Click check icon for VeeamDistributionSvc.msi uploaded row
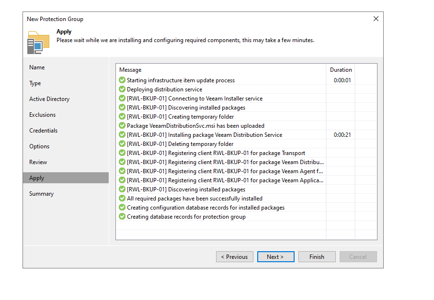The image size is (434, 300). [x=122, y=125]
